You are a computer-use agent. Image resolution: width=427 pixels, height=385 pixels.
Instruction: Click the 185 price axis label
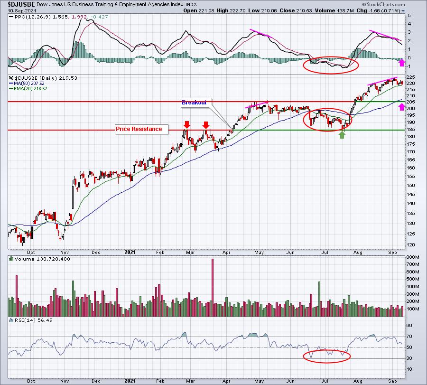coord(410,130)
